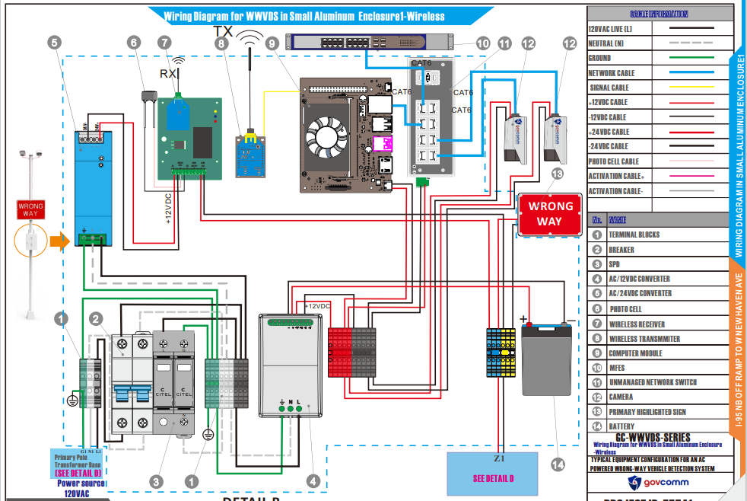Select the red and gray terminal blocks
The height and width of the screenshot is (501, 747).
point(352,353)
